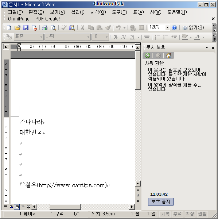The height and width of the screenshot is (219, 218).
Task: Open the 서식(O) menu
Action: (x=98, y=12)
